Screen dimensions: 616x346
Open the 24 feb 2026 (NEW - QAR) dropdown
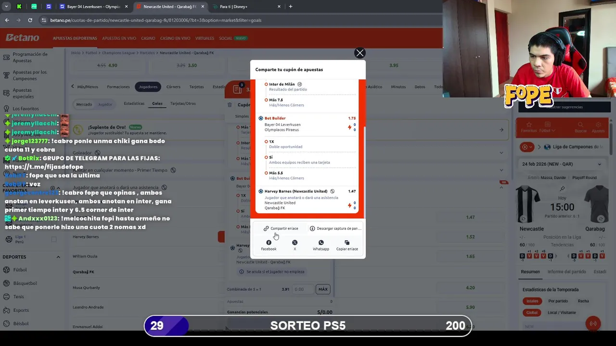pos(562,164)
